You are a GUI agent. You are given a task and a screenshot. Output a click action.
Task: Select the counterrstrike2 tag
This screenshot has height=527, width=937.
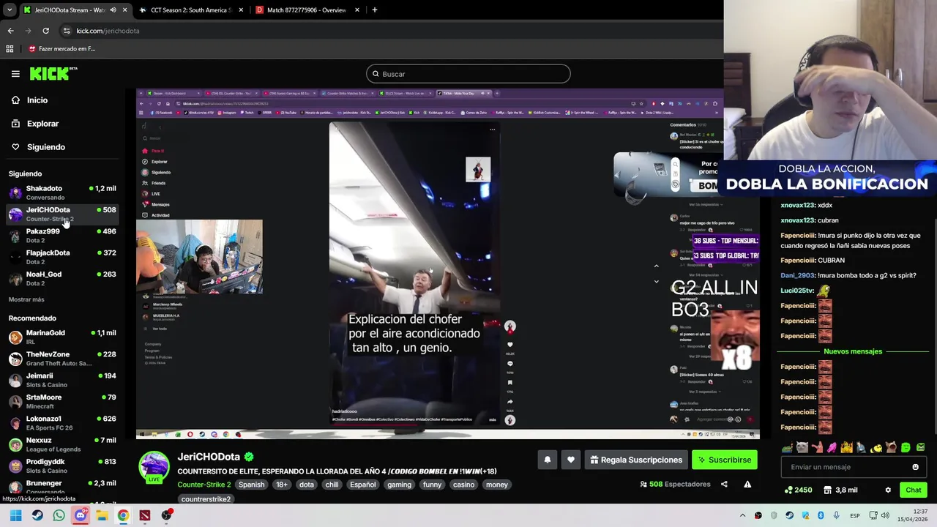tap(206, 499)
